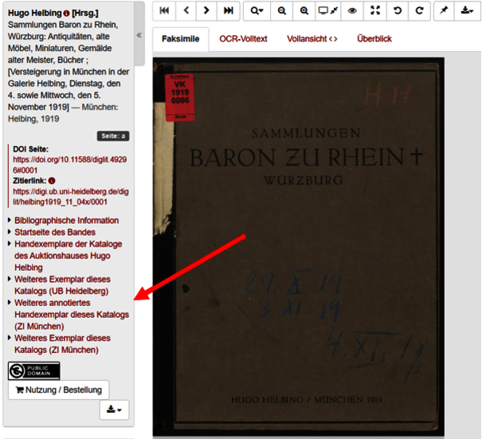This screenshot has width=482, height=439.
Task: Open Weiteres Exemplar dieses Katalogs (UB Heidelberg)
Action: (x=62, y=285)
